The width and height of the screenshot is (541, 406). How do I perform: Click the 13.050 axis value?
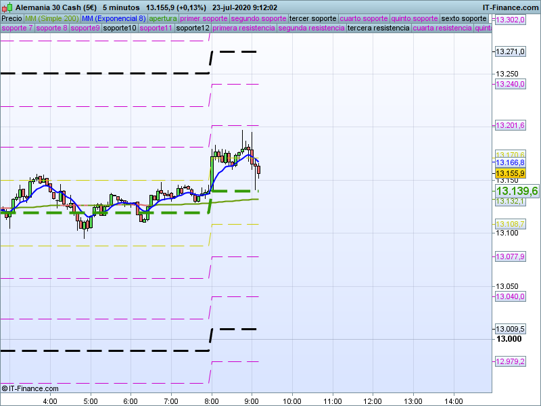tap(507, 286)
